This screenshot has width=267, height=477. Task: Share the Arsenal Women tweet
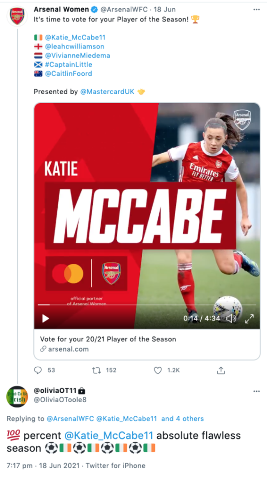221,370
